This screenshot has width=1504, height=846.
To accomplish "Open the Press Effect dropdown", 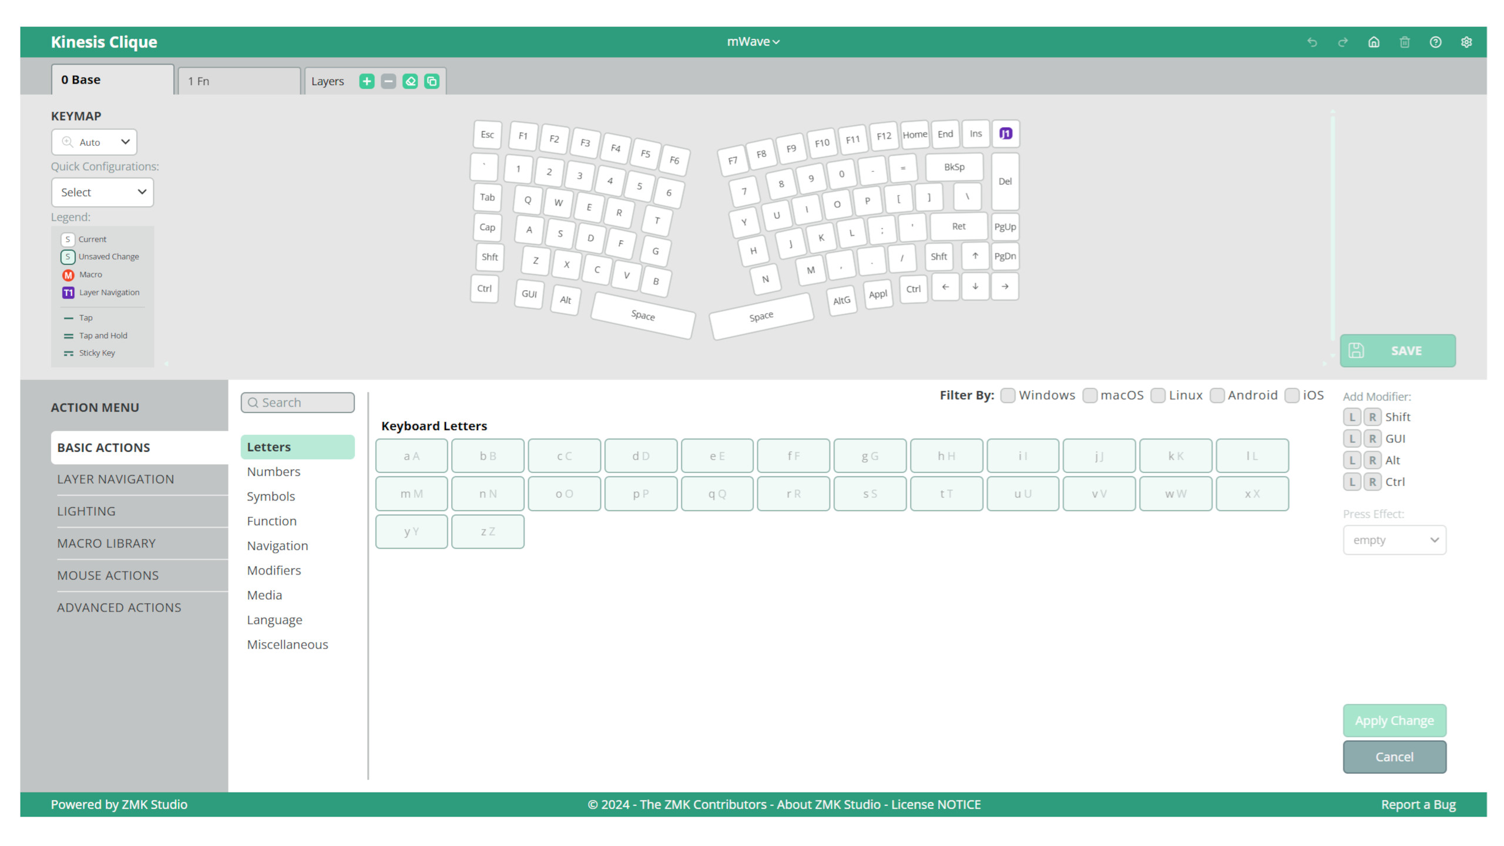I will tap(1394, 540).
